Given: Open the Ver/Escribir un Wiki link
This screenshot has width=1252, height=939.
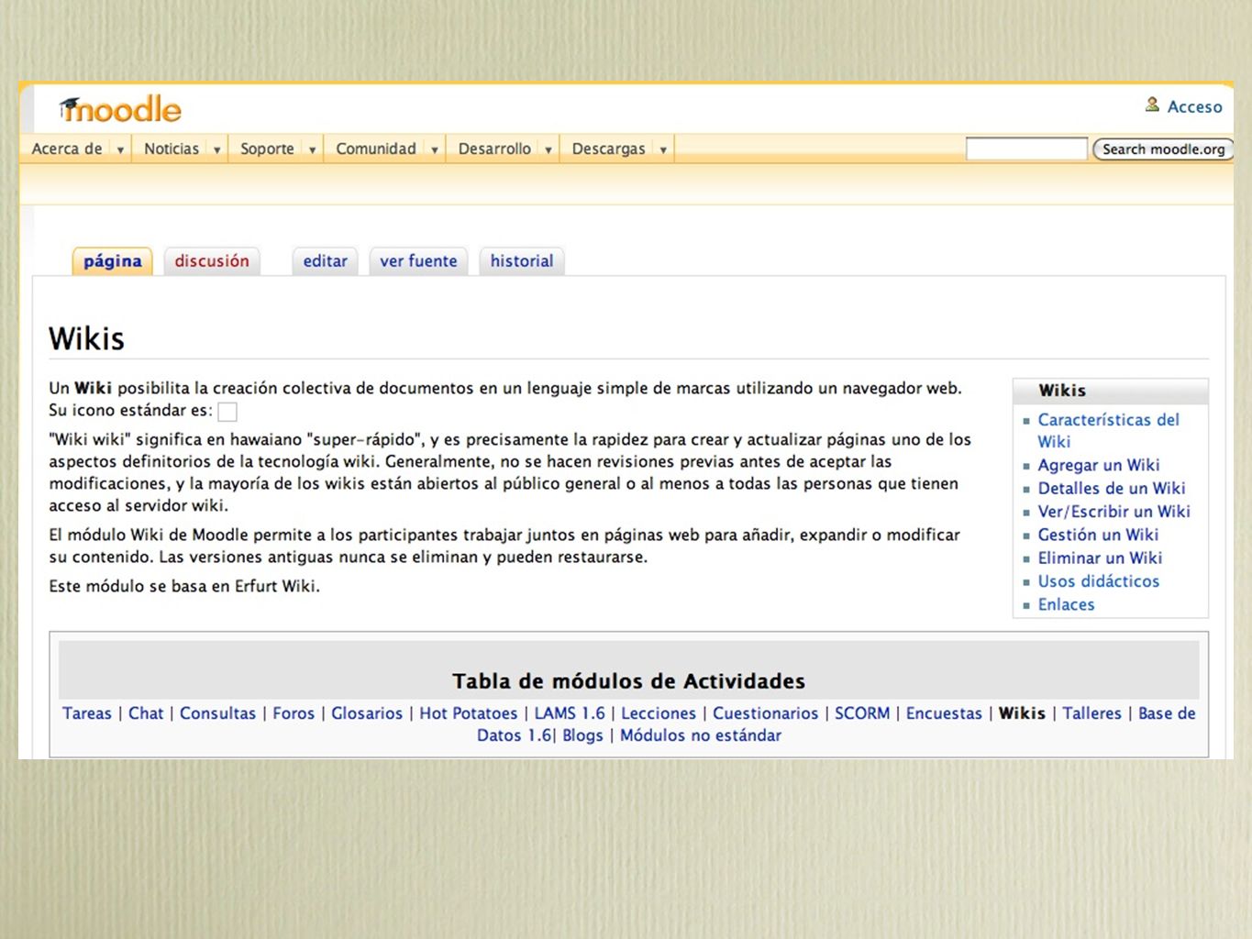Looking at the screenshot, I should click(x=1114, y=511).
